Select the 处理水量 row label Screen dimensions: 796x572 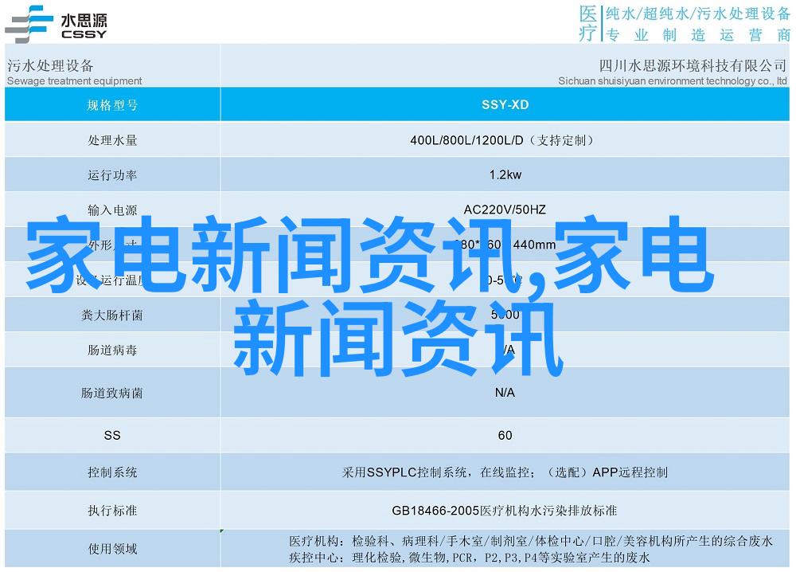(x=112, y=140)
